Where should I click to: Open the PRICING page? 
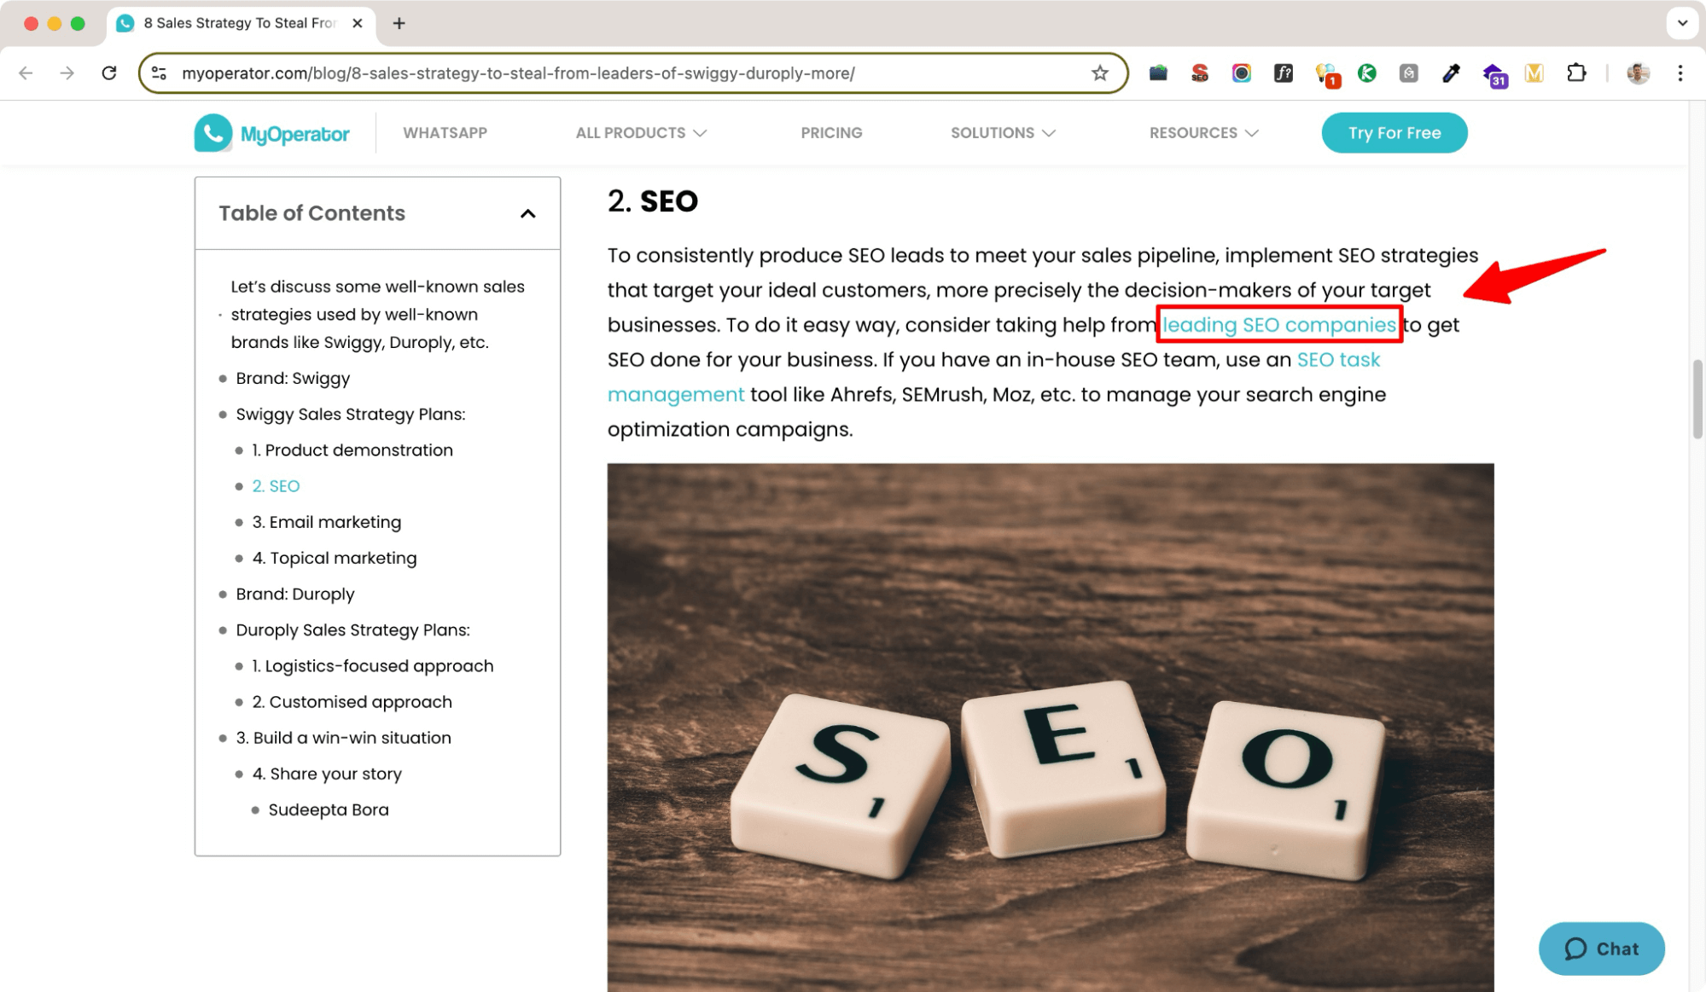coord(830,132)
